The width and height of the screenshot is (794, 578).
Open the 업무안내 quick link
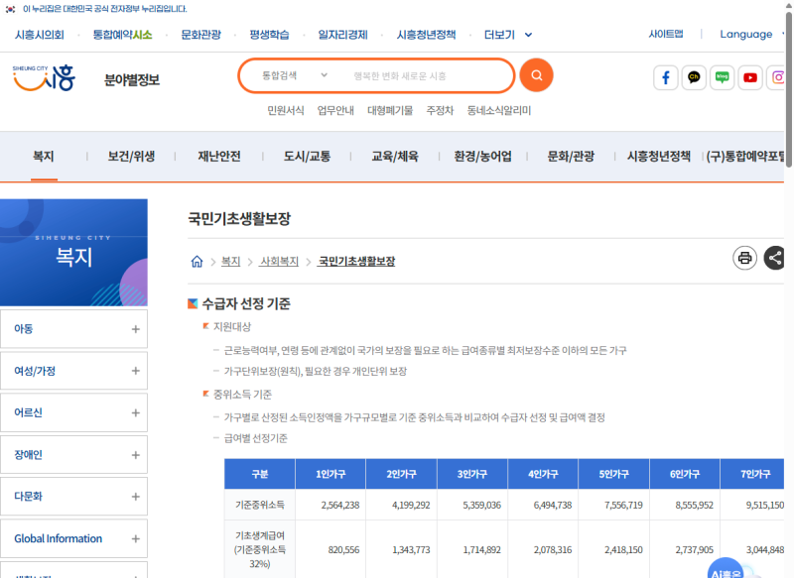pos(335,110)
